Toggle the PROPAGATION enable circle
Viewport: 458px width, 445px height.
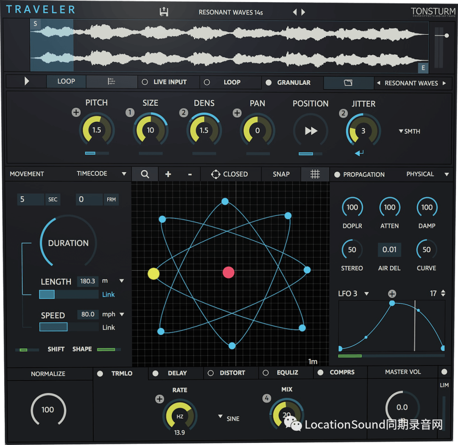pyautogui.click(x=338, y=175)
